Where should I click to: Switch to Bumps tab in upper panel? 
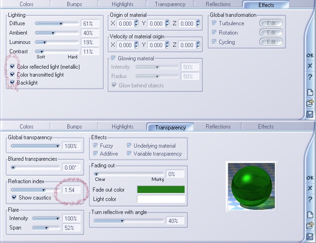pos(74,4)
